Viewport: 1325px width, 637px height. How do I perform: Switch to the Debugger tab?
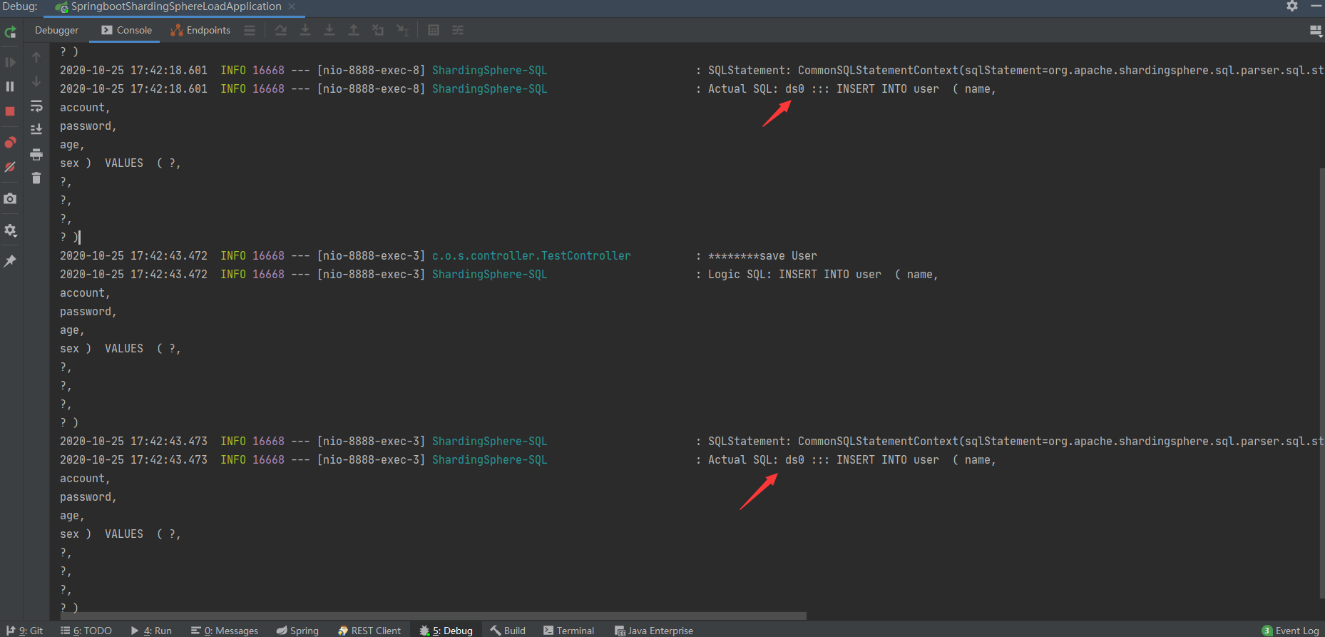pyautogui.click(x=56, y=30)
